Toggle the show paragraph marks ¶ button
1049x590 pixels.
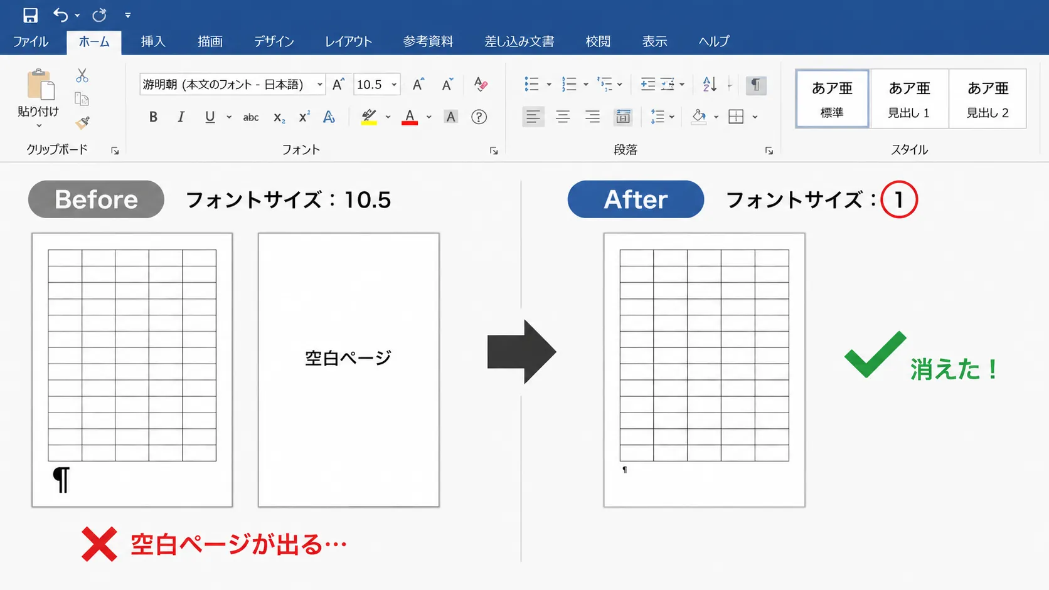[756, 85]
